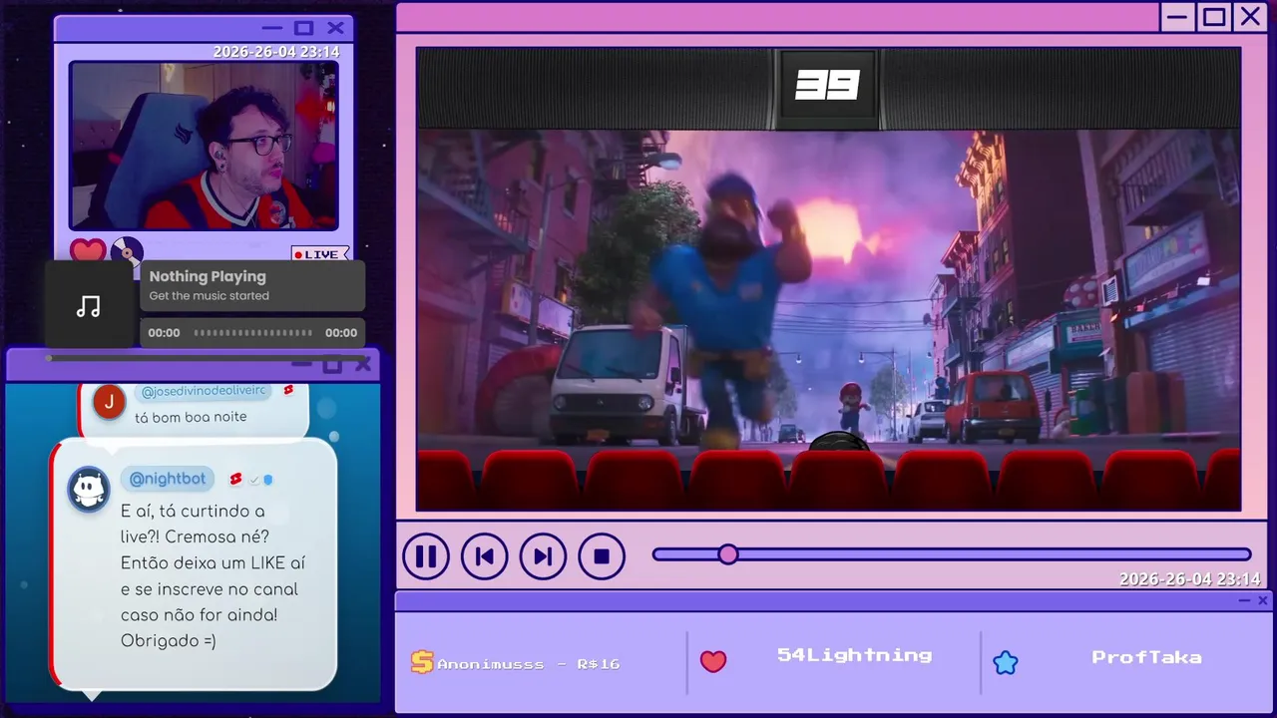Click the 'Nothing Playing' title text
This screenshot has height=718, width=1277.
tap(208, 276)
